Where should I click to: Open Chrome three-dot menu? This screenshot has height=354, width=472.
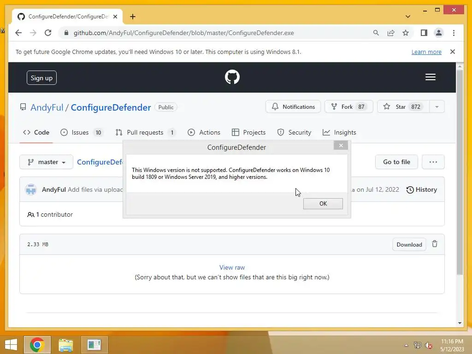click(454, 33)
